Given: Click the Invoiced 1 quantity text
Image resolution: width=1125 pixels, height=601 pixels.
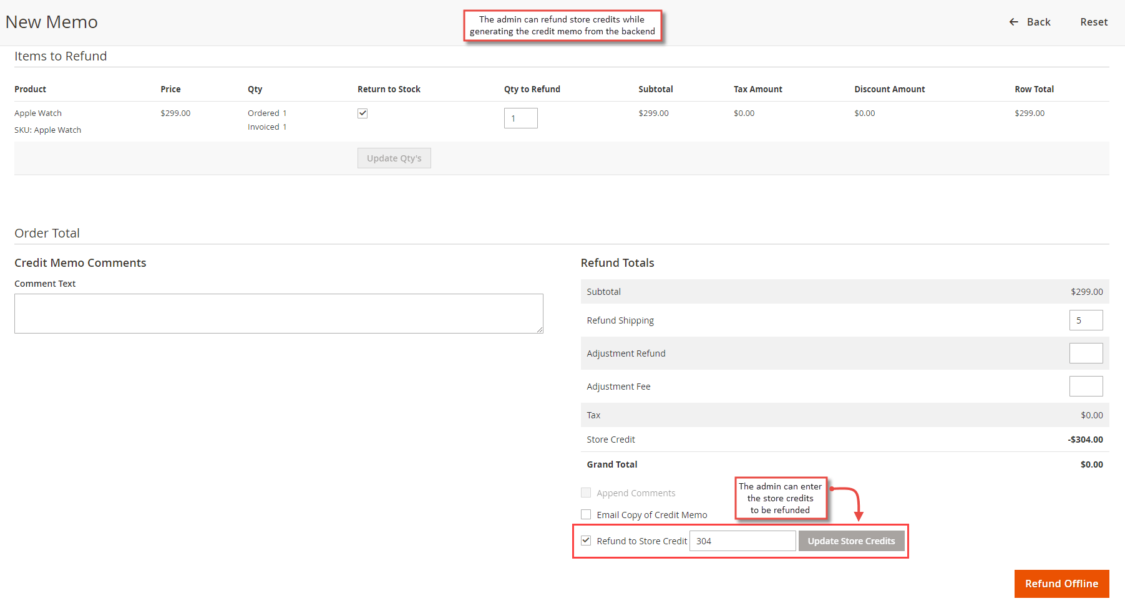Looking at the screenshot, I should point(267,127).
